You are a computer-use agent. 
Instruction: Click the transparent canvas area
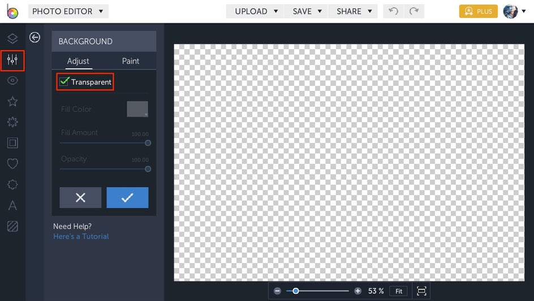[x=349, y=163]
